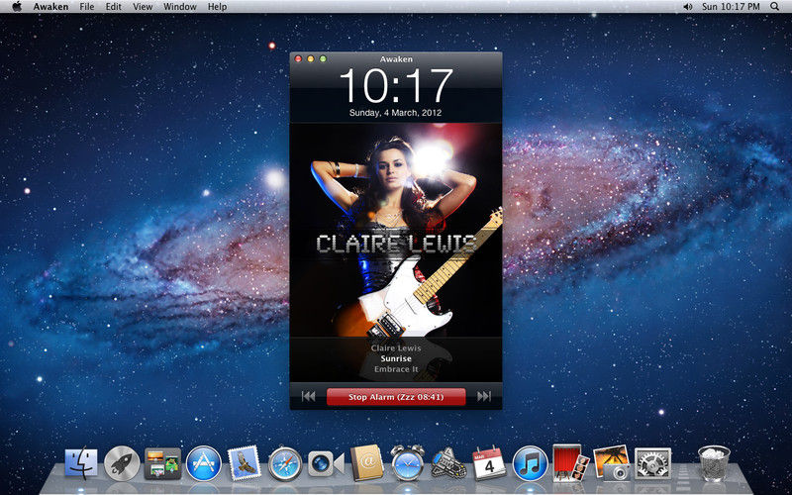This screenshot has height=495, width=792.
Task: Open iPhoto from the Dock
Action: (612, 462)
